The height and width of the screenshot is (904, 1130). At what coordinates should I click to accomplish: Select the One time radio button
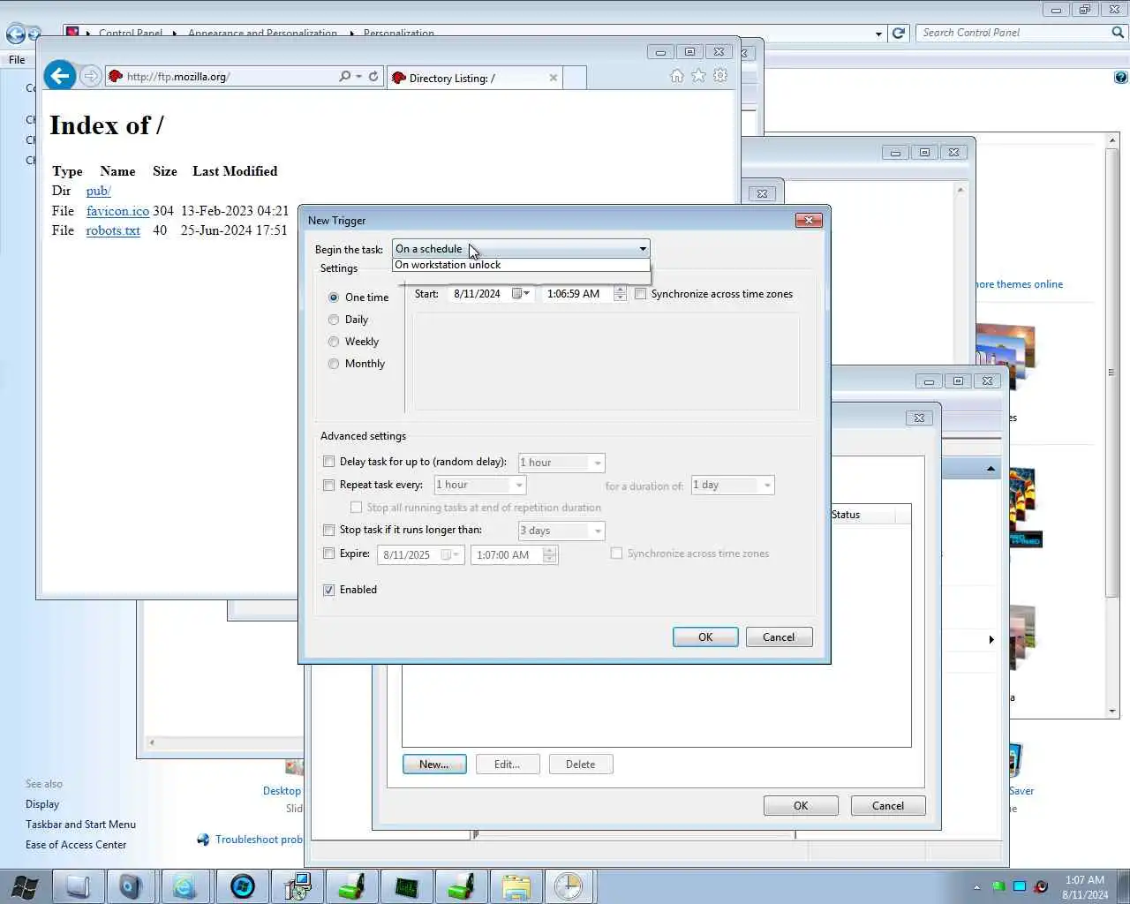pyautogui.click(x=334, y=298)
